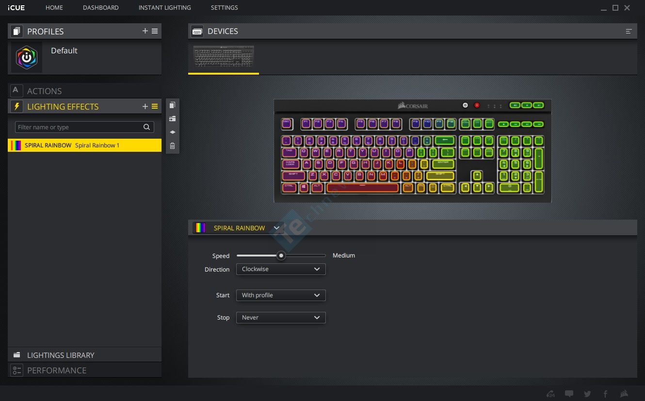Click the Corsair logo on the keyboard preview
Image resolution: width=645 pixels, height=401 pixels.
(413, 105)
